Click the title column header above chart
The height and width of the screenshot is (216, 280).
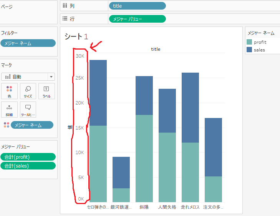point(156,49)
